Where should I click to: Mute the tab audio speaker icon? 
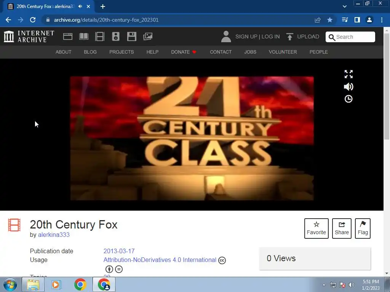point(80,6)
